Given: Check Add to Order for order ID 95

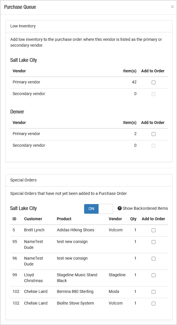Looking at the screenshot, I should (153, 242).
